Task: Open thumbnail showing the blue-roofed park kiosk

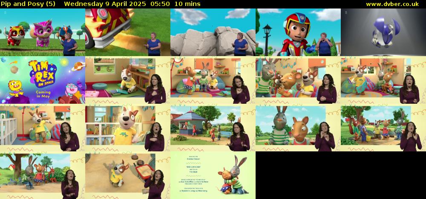Action: (x=213, y=128)
